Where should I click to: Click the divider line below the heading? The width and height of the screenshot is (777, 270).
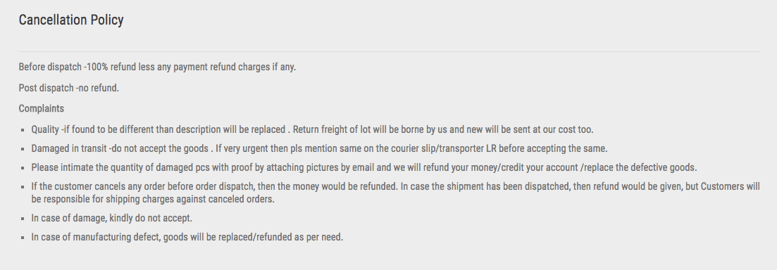(x=390, y=51)
